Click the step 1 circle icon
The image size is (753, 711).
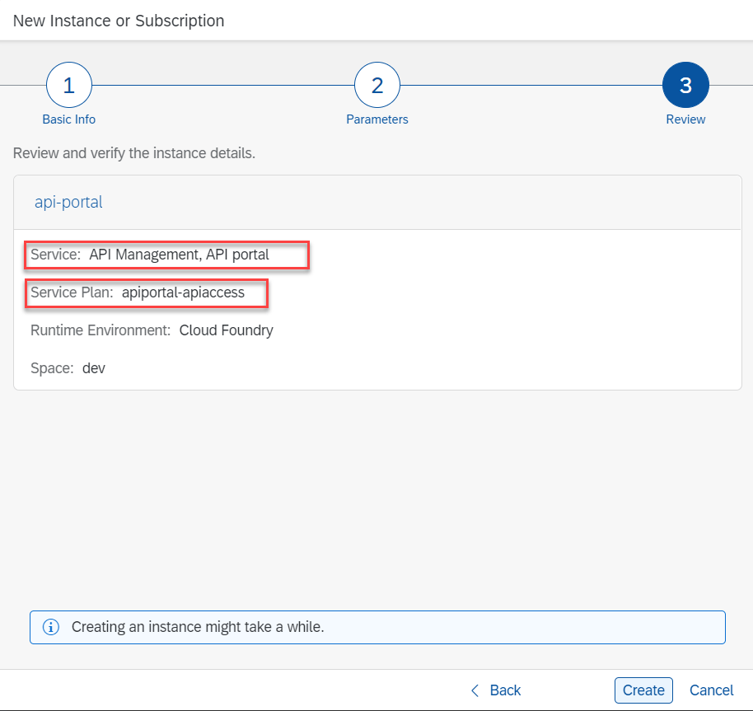point(69,85)
